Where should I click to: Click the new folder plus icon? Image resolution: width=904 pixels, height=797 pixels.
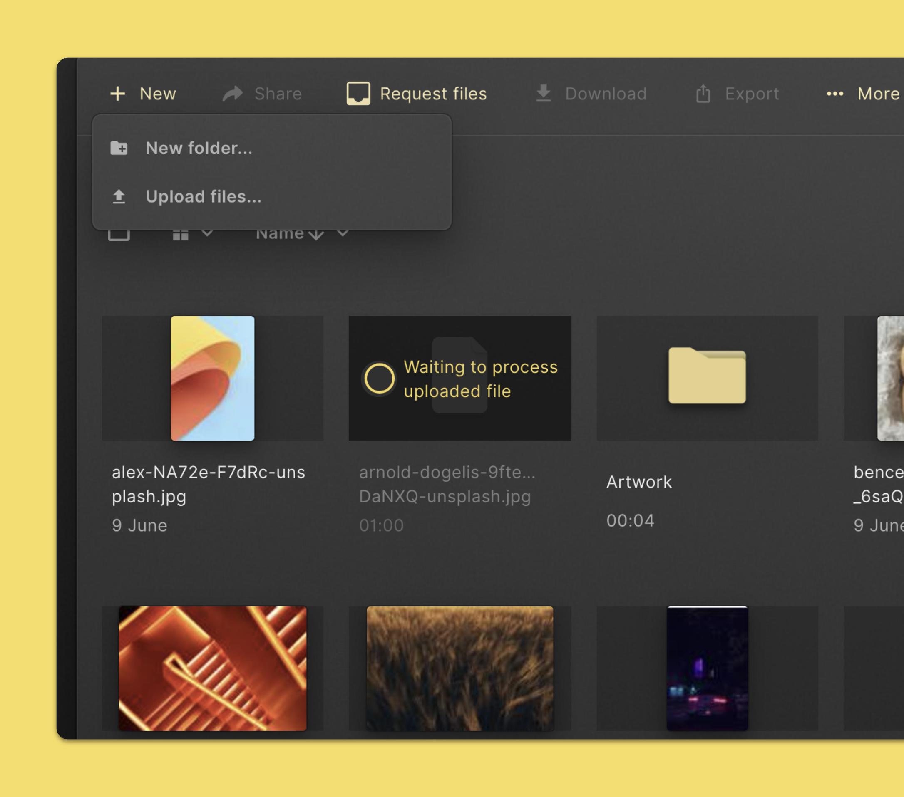(x=119, y=148)
